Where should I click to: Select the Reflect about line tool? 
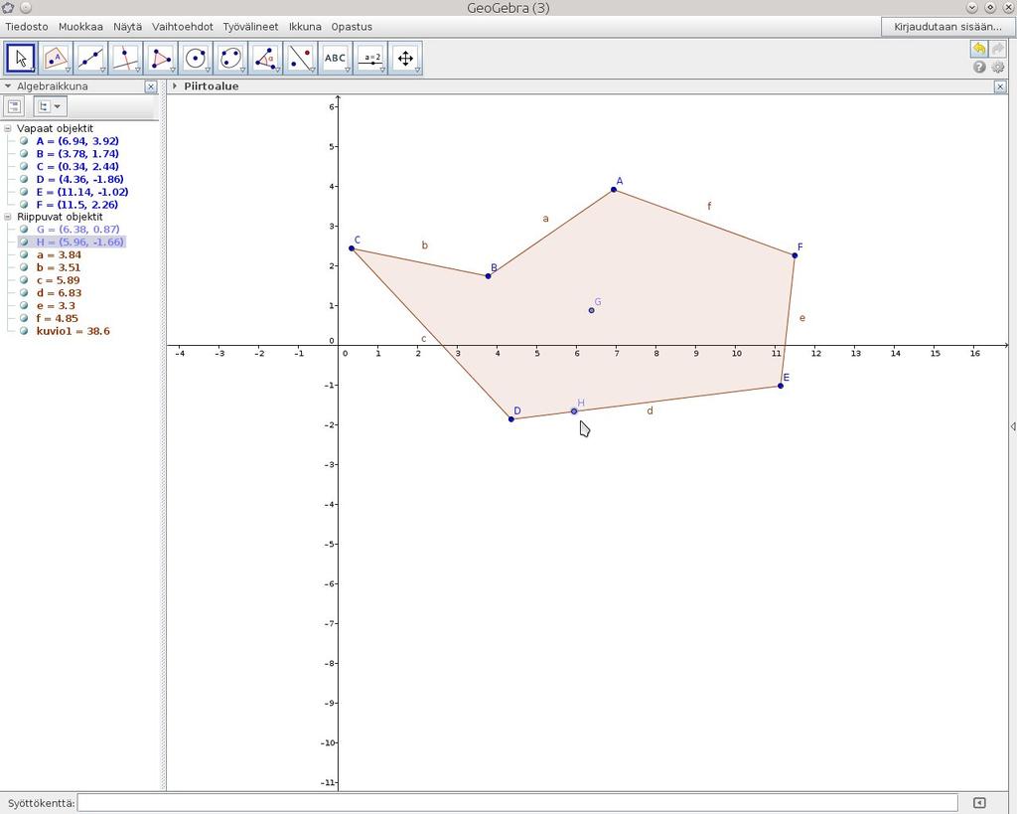point(301,59)
